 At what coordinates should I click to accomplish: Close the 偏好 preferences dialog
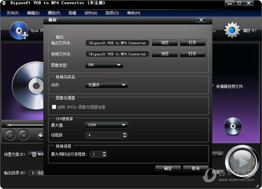(201, 20)
